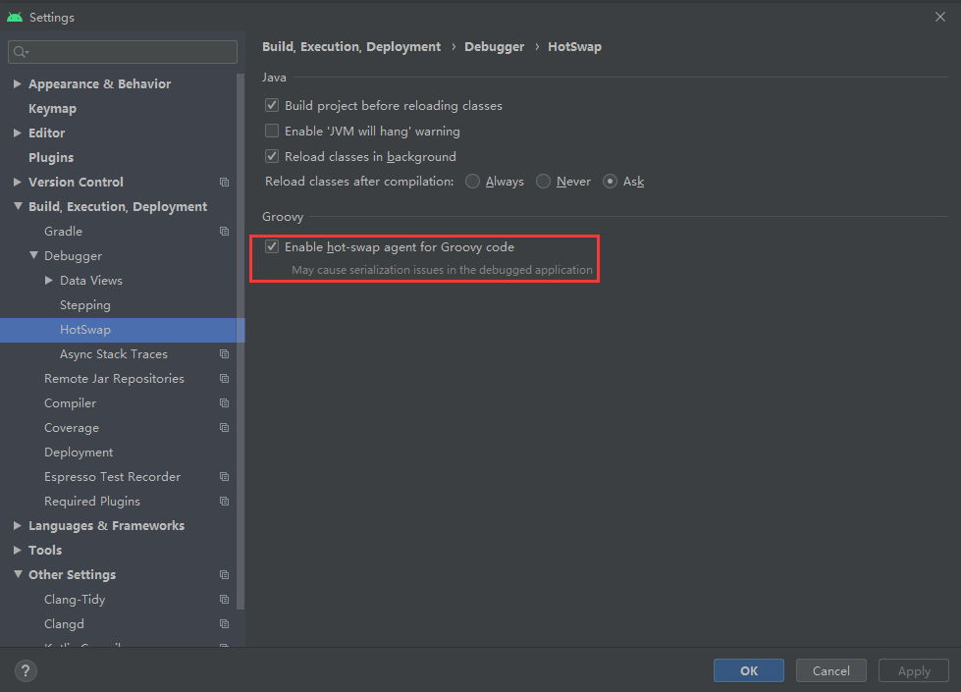Click the project-level icon beside Remote Jar Repositories

tap(225, 378)
